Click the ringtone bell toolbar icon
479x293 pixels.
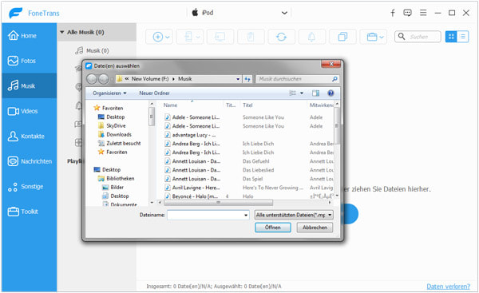pyautogui.click(x=311, y=37)
